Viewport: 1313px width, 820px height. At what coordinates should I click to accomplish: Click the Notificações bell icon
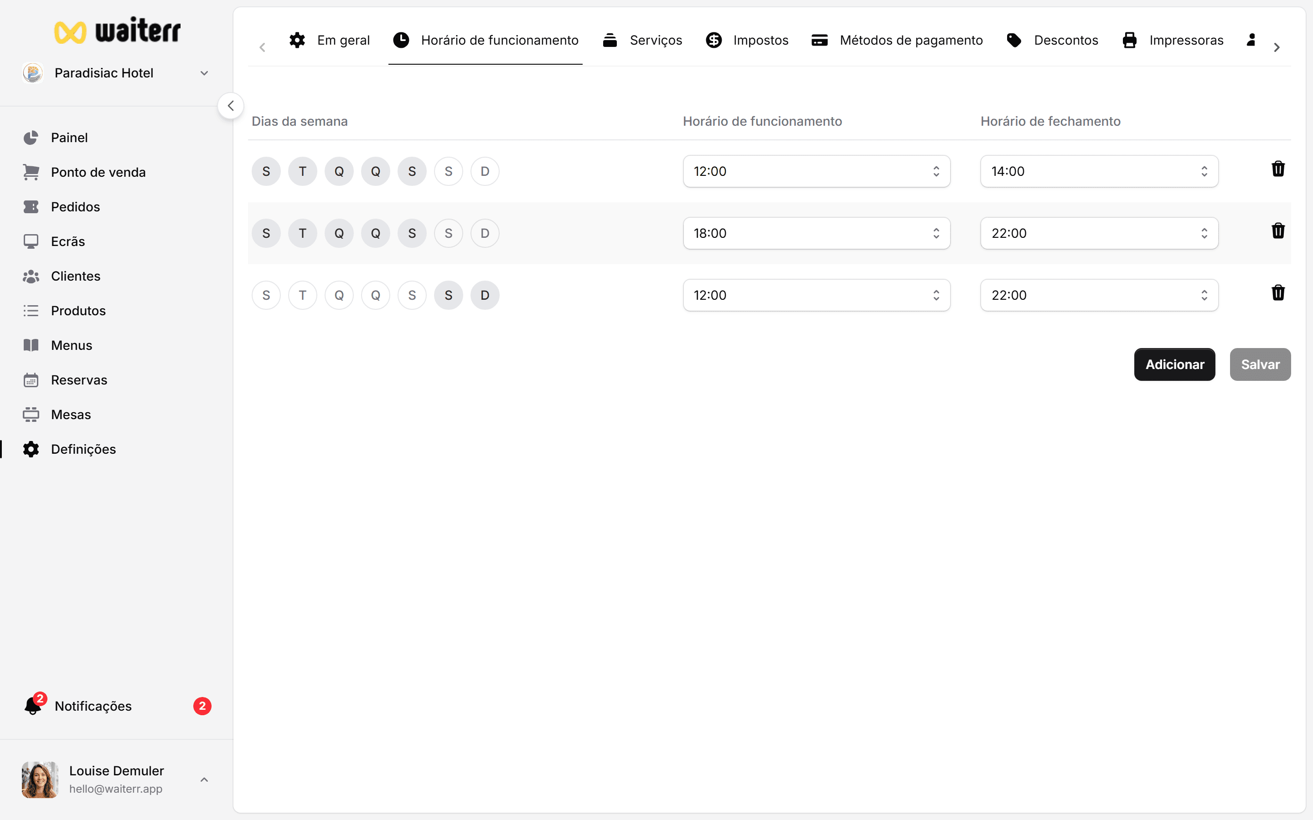pyautogui.click(x=32, y=706)
